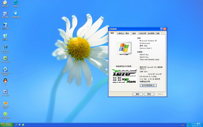Click the 制造商和技术支持商 label
Image resolution: width=203 pixels, height=127 pixels.
124,66
